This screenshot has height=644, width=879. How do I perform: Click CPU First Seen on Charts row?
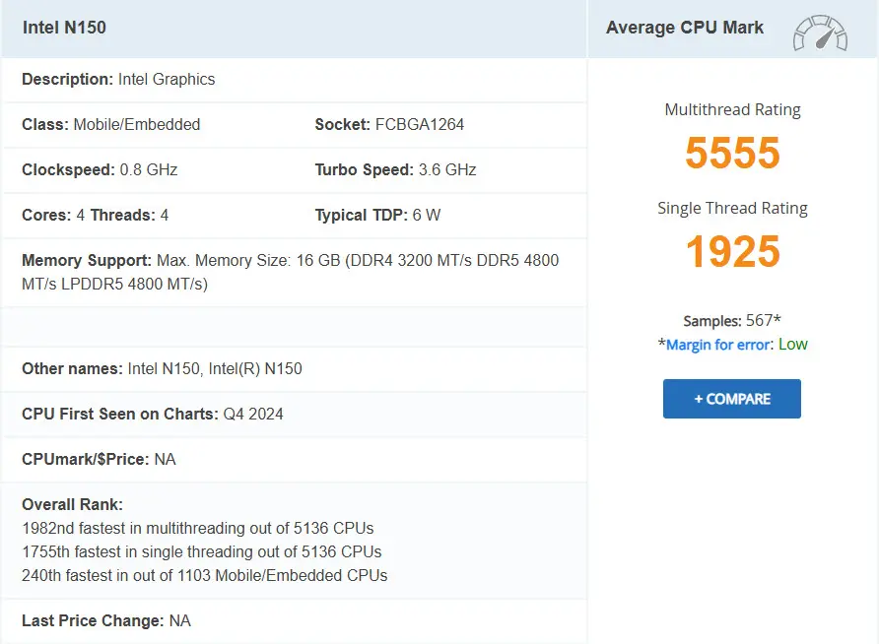(152, 415)
